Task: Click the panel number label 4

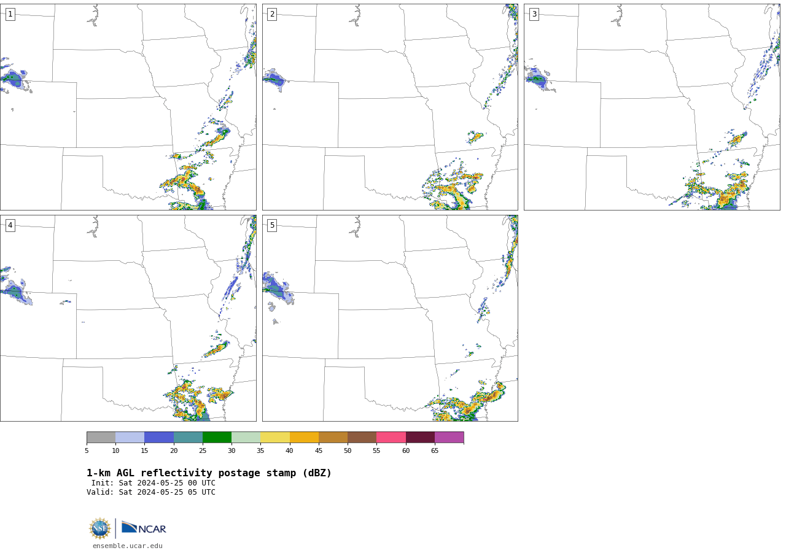Action: click(x=10, y=225)
